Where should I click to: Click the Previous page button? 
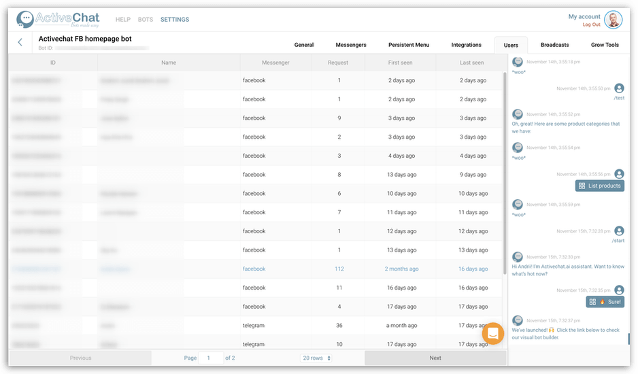80,358
